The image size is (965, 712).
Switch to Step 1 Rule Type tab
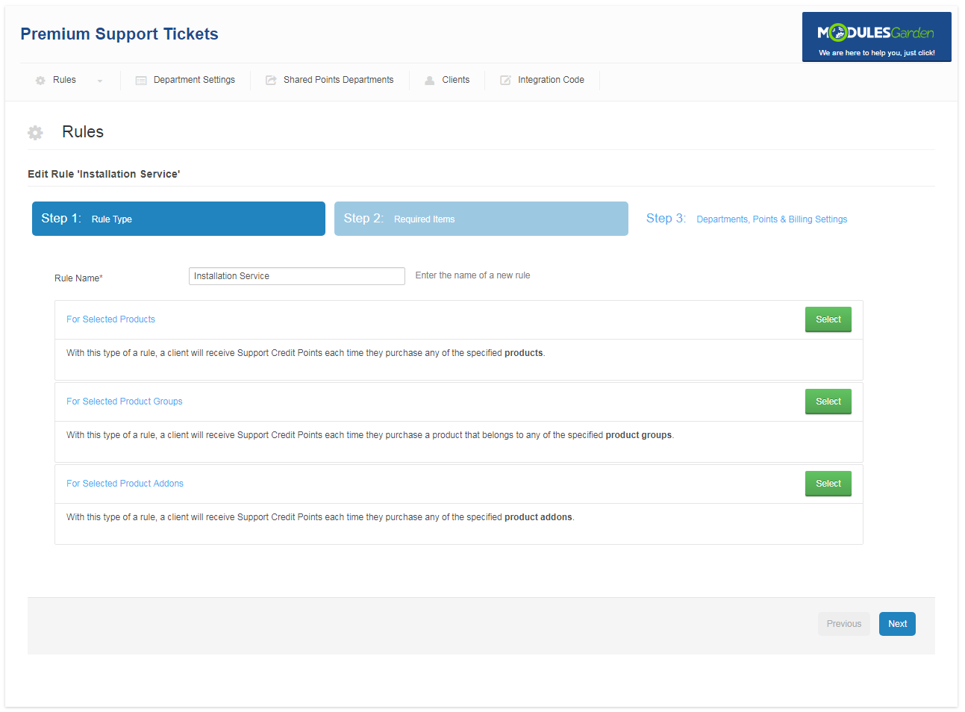tap(178, 219)
